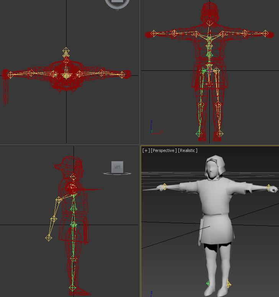This screenshot has height=297, width=279.
Task: Select green foot bone helper in Perspective view
Action: pos(208,283)
